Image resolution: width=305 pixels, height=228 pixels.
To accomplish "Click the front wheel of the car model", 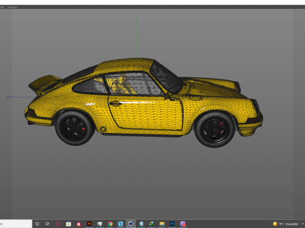I will point(215,130).
